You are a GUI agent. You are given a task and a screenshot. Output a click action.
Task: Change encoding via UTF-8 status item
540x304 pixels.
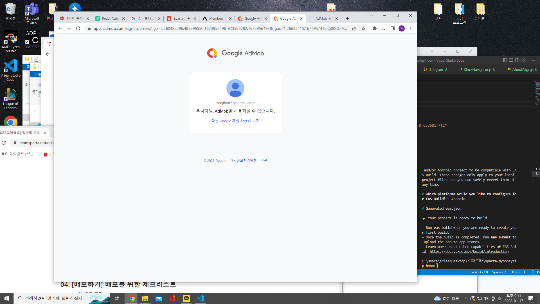point(515,272)
